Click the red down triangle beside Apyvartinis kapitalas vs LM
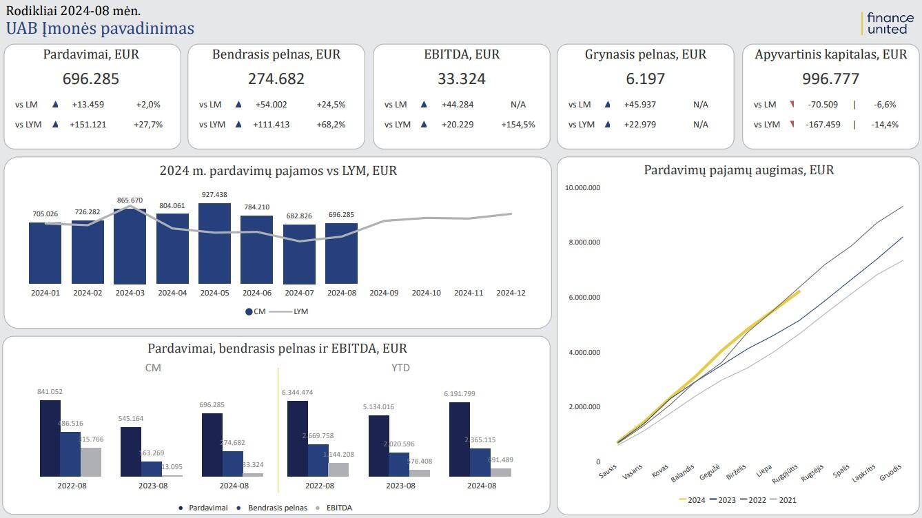This screenshot has height=518, width=922. click(792, 105)
